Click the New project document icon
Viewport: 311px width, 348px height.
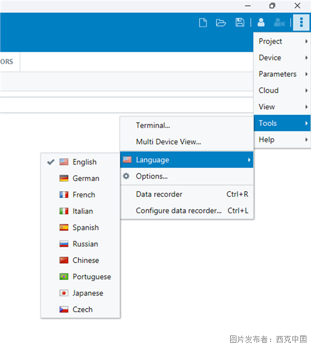[x=203, y=22]
